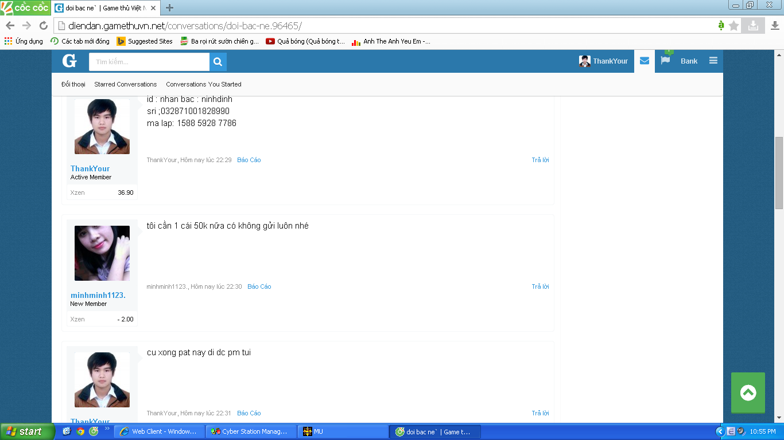
Task: Bookmark this page with the star
Action: (x=734, y=26)
